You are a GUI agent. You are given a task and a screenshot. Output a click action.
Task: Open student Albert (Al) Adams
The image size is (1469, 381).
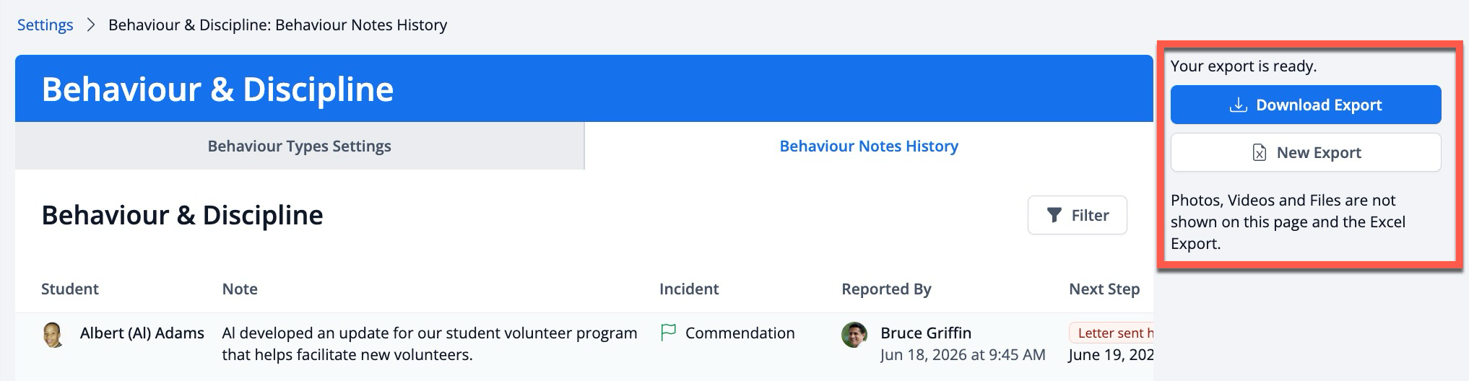(142, 333)
